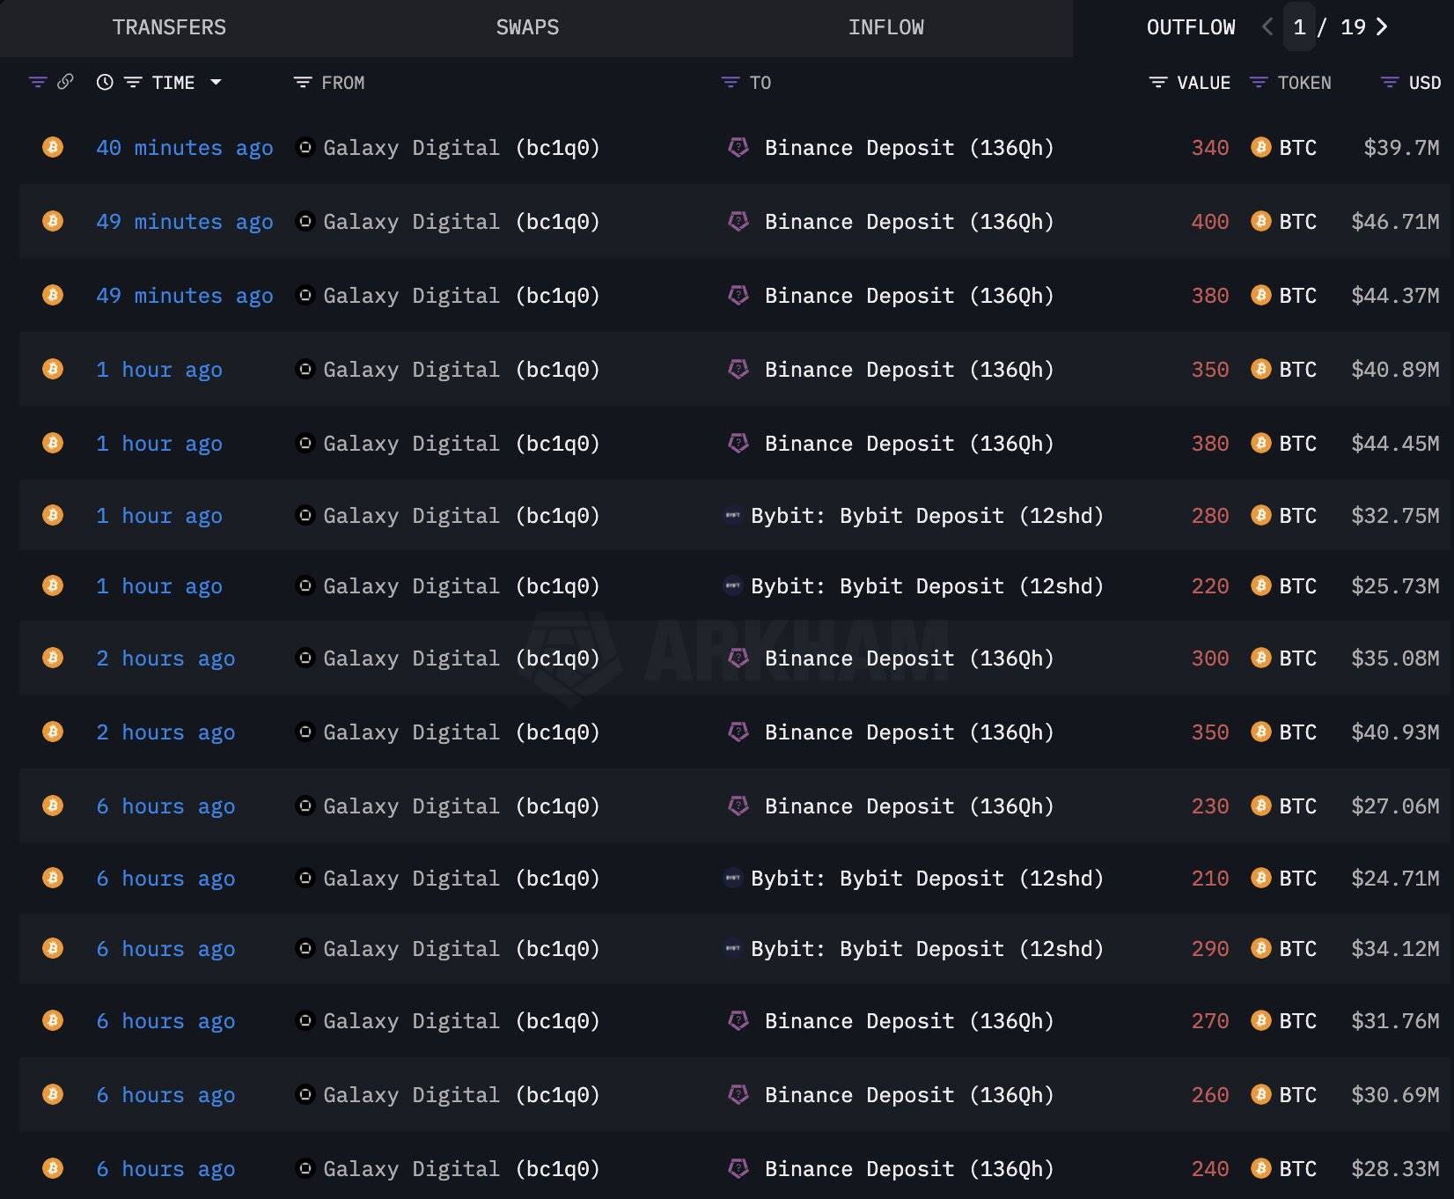Switch to the TRANSFERS tab
The width and height of the screenshot is (1454, 1199).
coord(169,27)
